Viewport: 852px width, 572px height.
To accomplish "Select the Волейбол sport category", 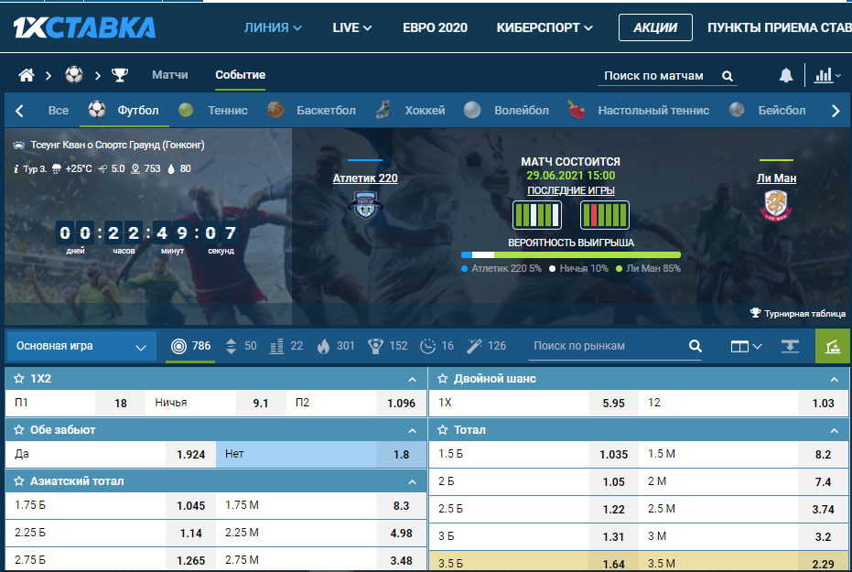I will (506, 110).
